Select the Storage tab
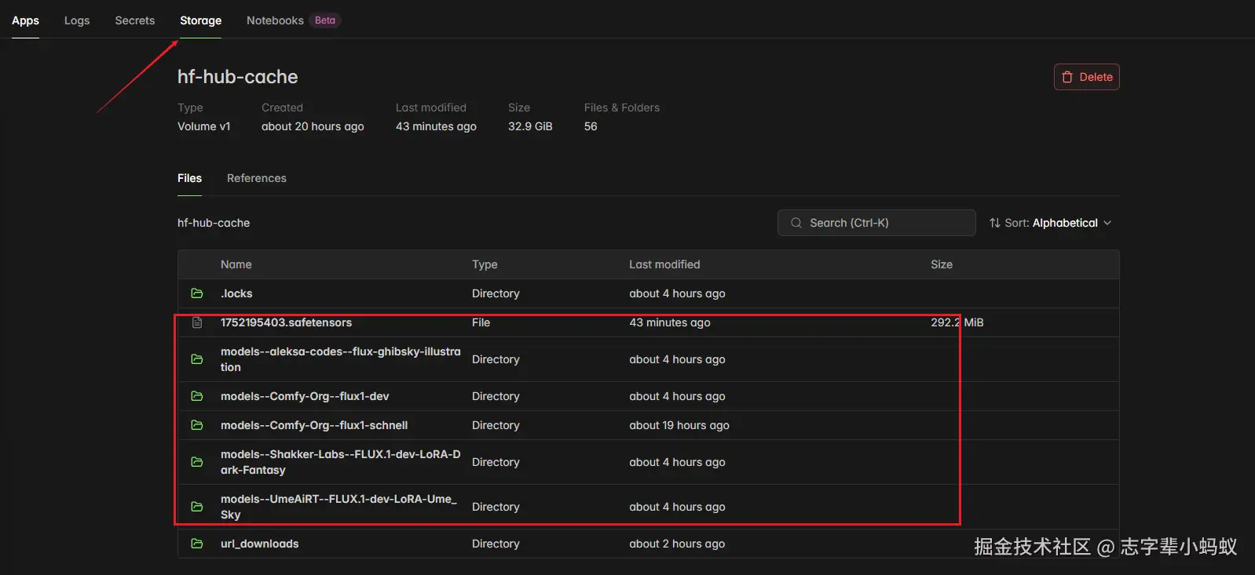The height and width of the screenshot is (575, 1255). [x=200, y=20]
